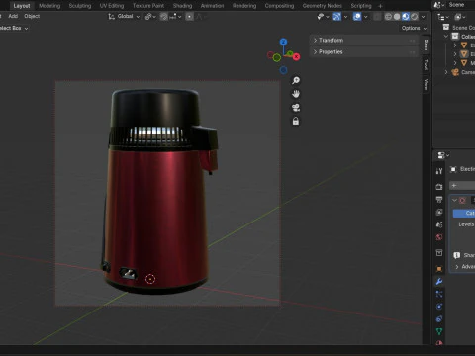The image size is (475, 356).
Task: Toggle show overlays button
Action: (357, 17)
